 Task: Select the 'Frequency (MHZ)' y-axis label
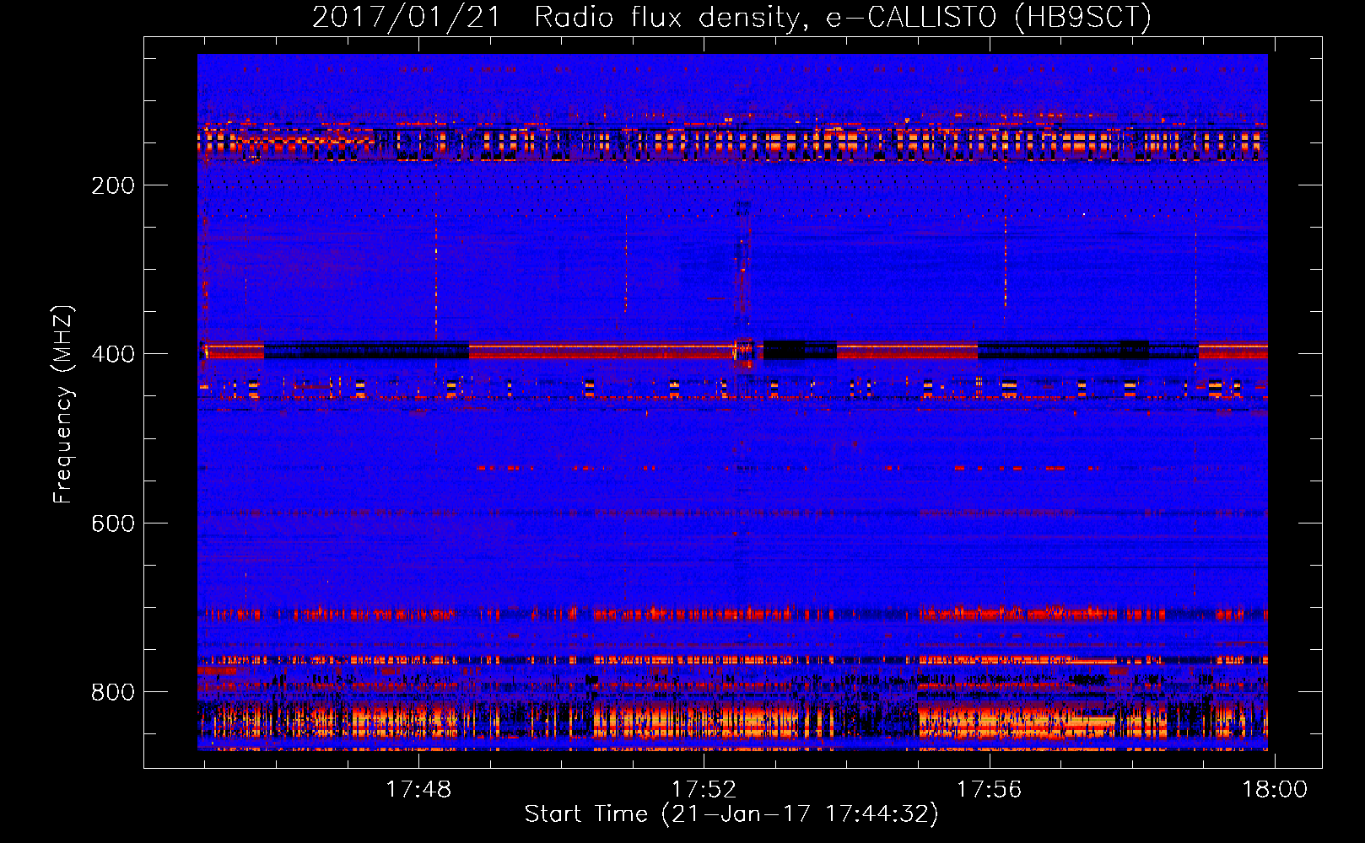pos(63,405)
